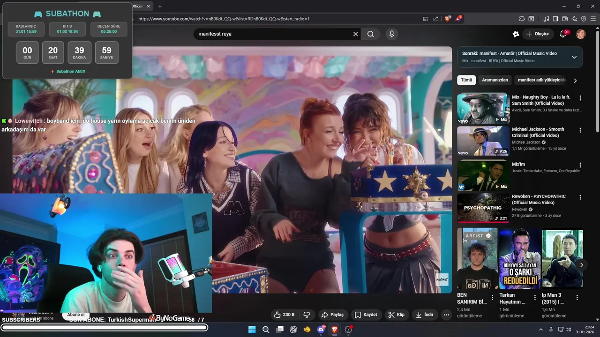
Task: Open options for Tarkan short
Action: coord(535,297)
